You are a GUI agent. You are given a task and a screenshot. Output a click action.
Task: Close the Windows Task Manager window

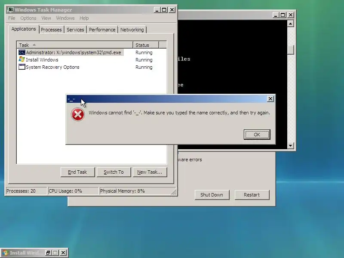click(x=172, y=10)
